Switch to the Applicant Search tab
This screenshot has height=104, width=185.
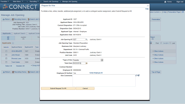[19, 34]
